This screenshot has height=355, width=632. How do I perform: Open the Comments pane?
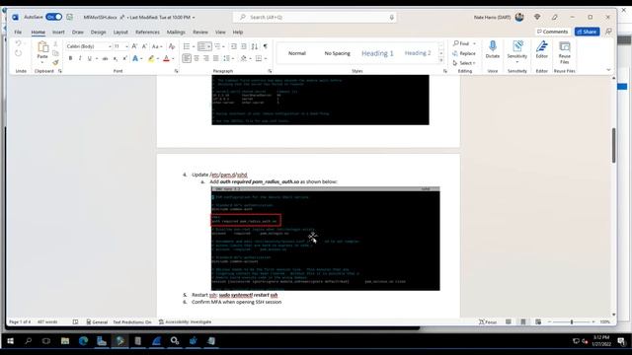(x=553, y=32)
